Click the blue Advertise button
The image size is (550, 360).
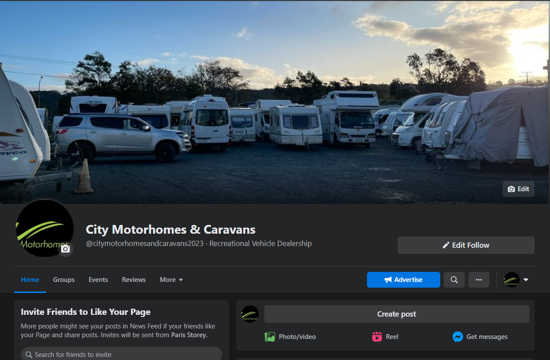point(403,280)
